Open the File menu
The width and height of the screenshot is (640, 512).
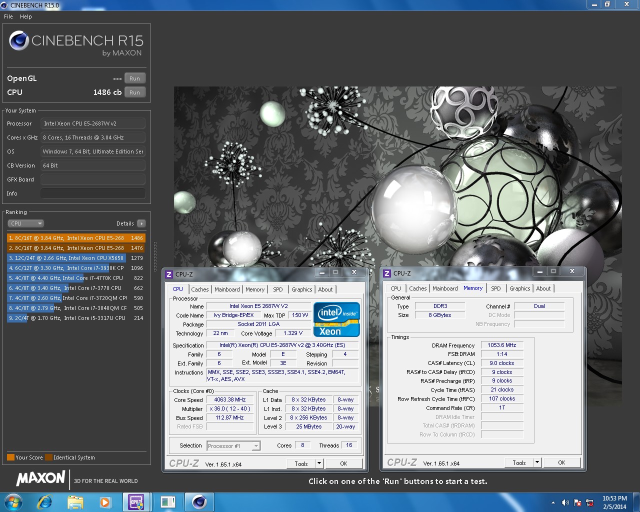(x=8, y=16)
